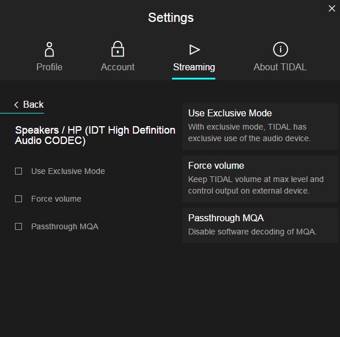Click the Use Exclusive Mode description card
The image size is (340, 337).
point(260,126)
